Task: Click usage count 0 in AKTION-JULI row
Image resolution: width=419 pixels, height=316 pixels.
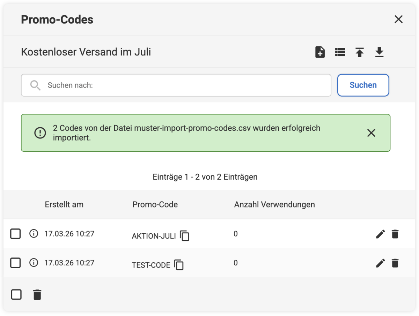Action: [x=236, y=234]
